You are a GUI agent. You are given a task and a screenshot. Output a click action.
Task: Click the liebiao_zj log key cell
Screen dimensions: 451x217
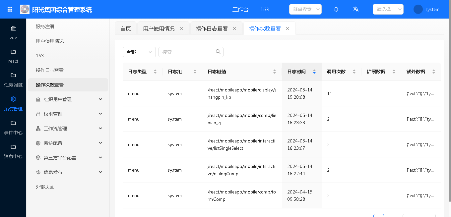coord(242,119)
